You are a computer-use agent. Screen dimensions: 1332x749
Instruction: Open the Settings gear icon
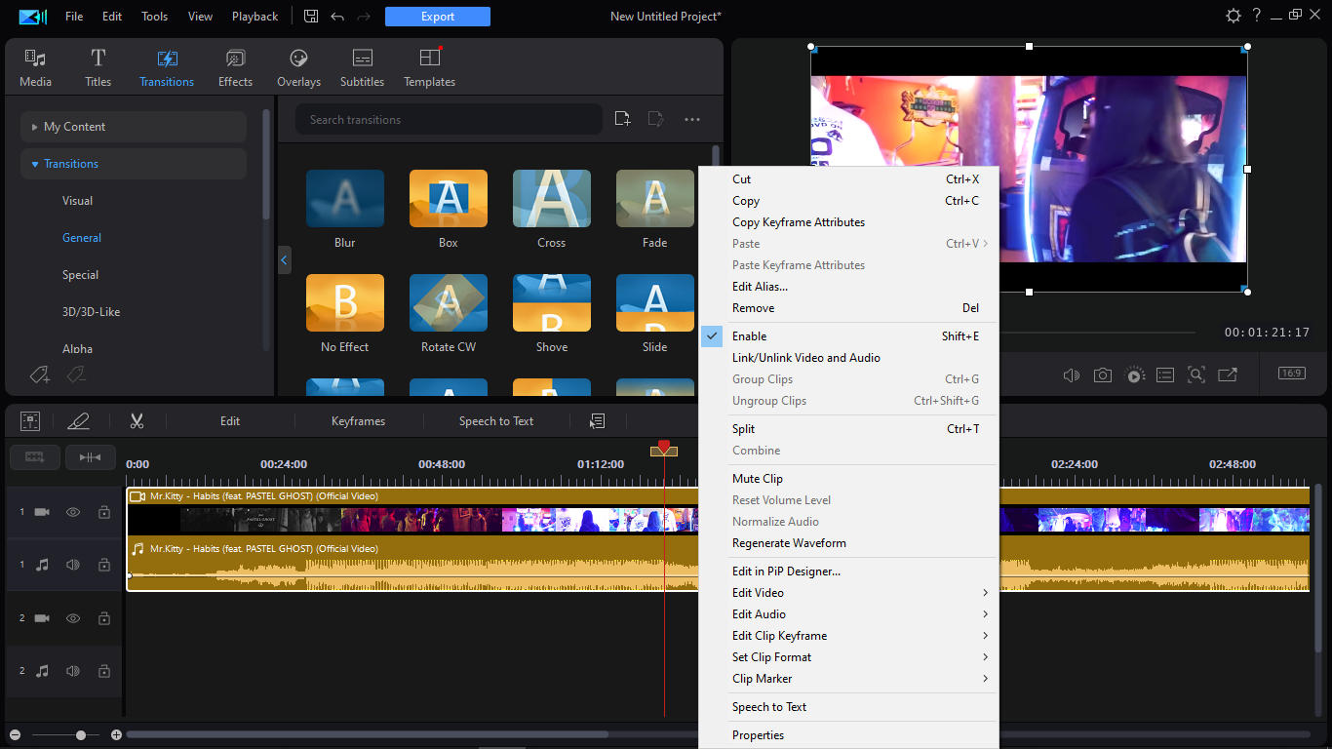pyautogui.click(x=1234, y=16)
